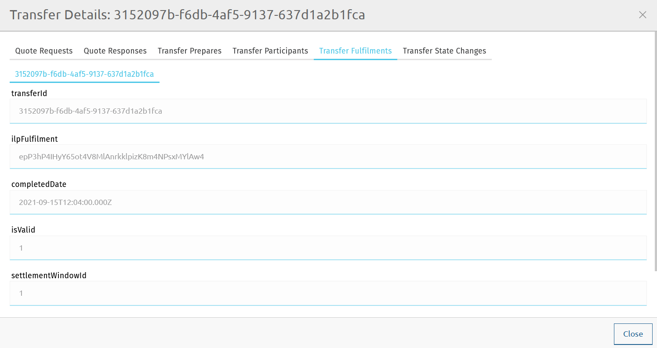Close the dialog with the X icon
Screen dimensions: 657x348
[642, 15]
